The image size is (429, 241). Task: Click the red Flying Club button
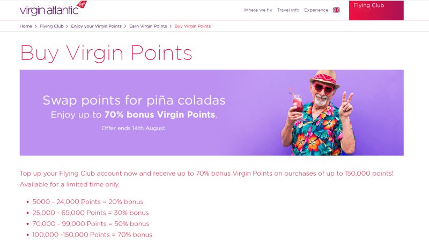point(376,10)
